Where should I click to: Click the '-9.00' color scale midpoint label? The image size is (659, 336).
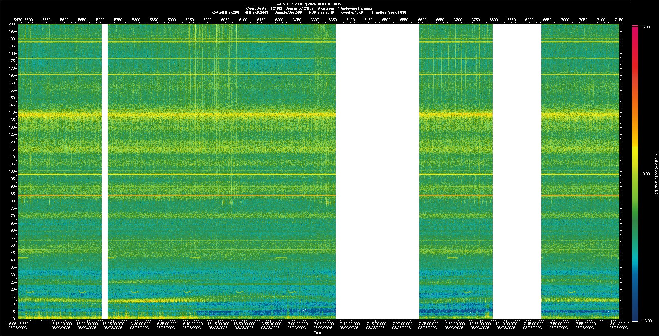tap(645, 174)
